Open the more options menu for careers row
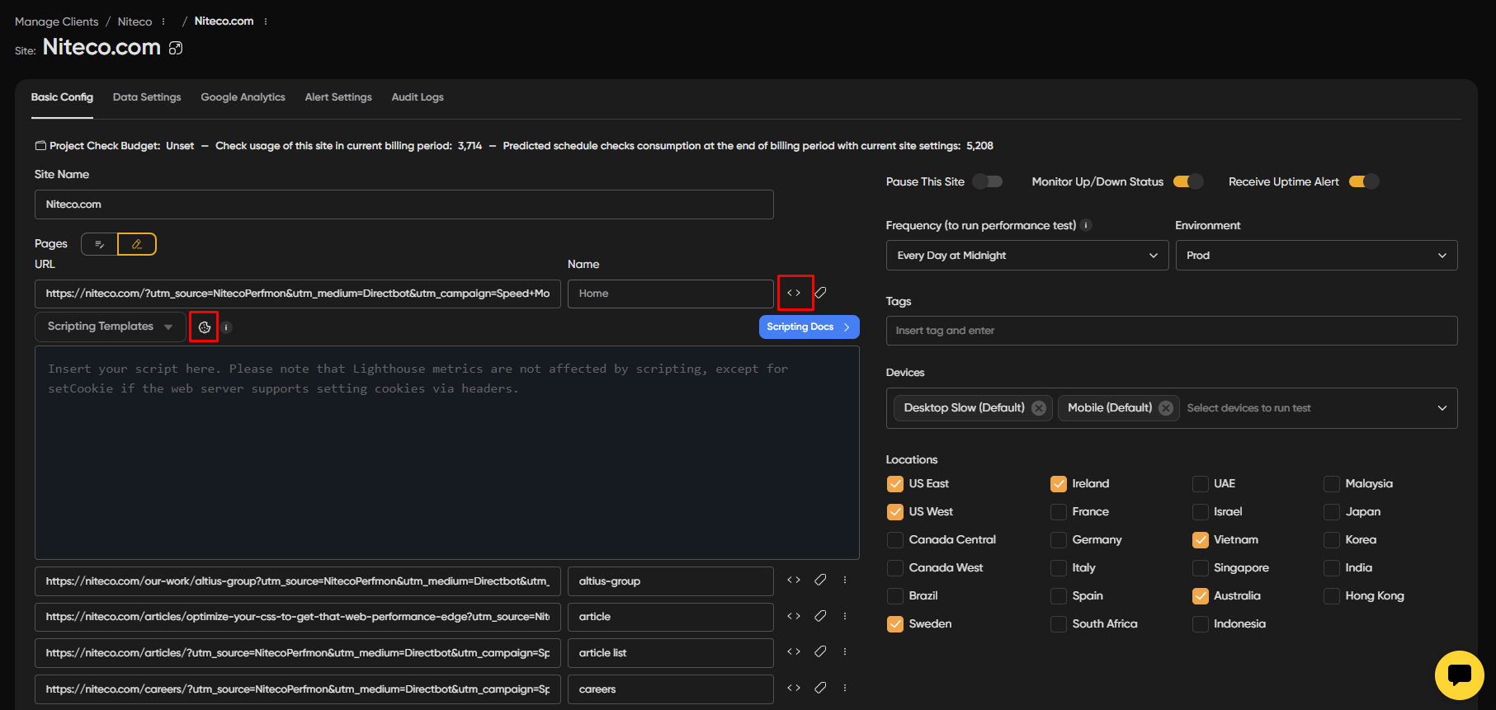Image resolution: width=1496 pixels, height=710 pixels. coord(845,688)
